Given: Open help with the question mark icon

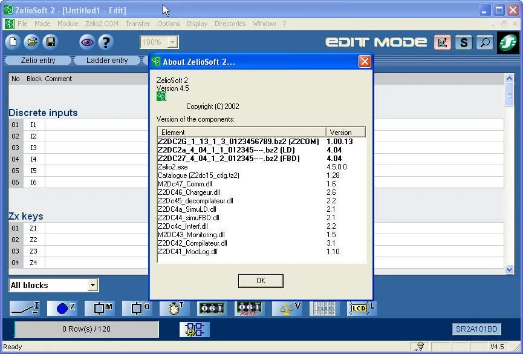Looking at the screenshot, I should [106, 42].
